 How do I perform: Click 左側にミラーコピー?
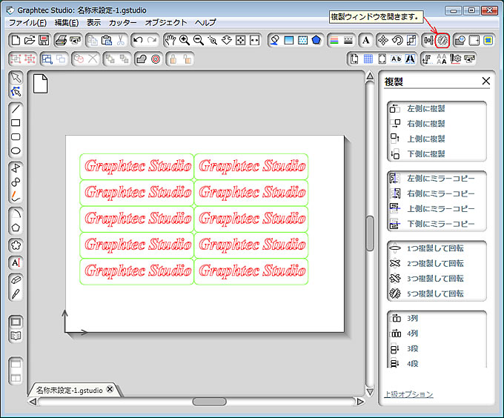[x=441, y=179]
